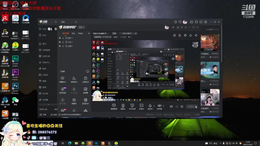Open stream settings gear icon
The width and height of the screenshot is (260, 146).
[x=182, y=106]
